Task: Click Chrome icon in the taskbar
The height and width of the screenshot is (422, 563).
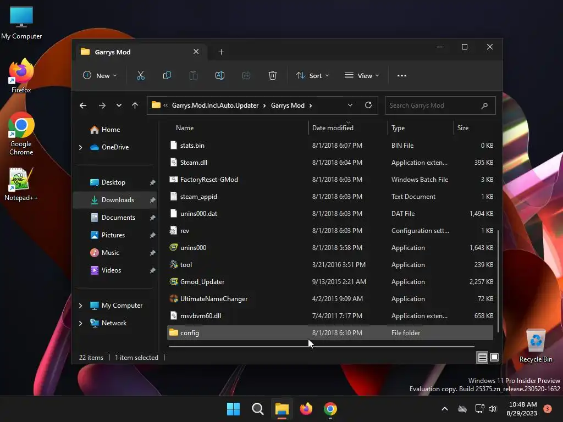Action: pyautogui.click(x=330, y=409)
